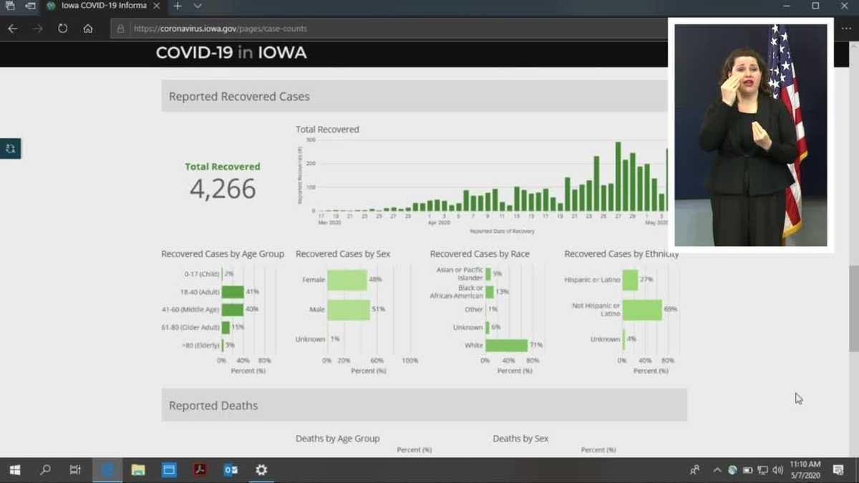The height and width of the screenshot is (483, 859).
Task: Open File Explorer from the taskbar
Action: [x=138, y=469]
